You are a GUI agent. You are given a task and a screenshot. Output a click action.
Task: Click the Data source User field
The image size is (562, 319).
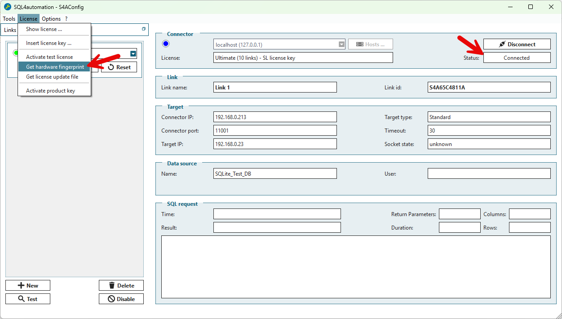tap(489, 173)
